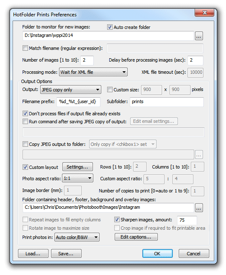Image resolution: width=226 pixels, height=275 pixels.
Task: Toggle Custom size checkbox
Action: [110, 90]
